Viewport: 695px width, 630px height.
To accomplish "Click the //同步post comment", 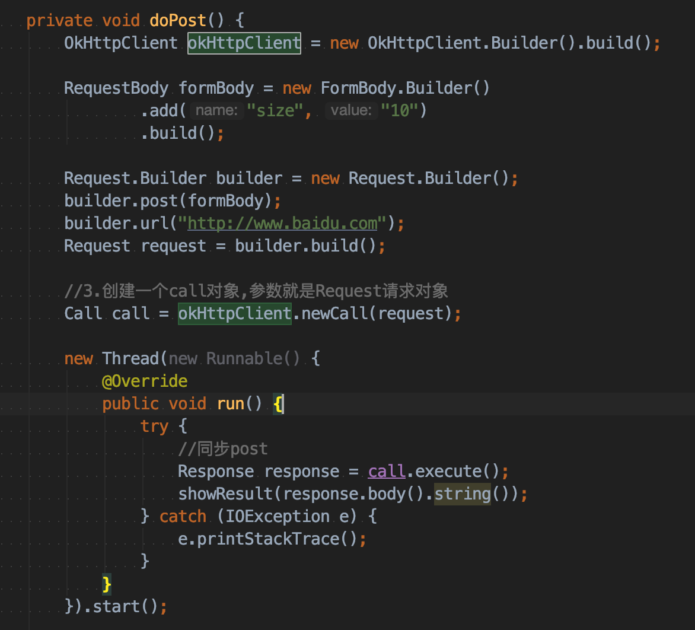I will coord(223,448).
